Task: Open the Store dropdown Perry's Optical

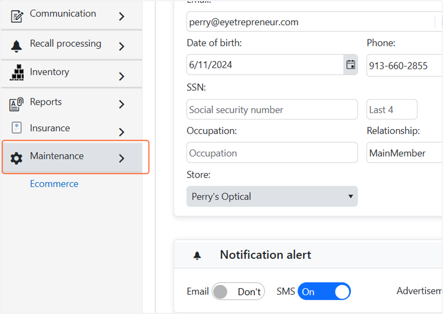Action: (x=272, y=196)
